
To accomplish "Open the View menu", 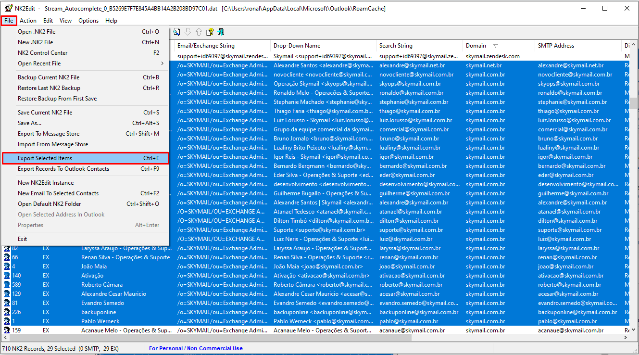I will 66,21.
